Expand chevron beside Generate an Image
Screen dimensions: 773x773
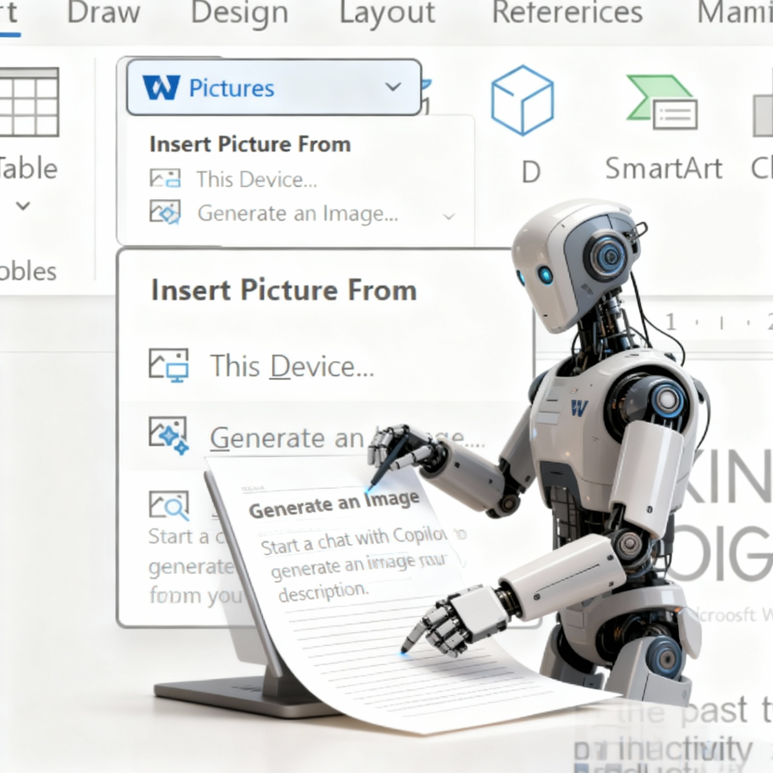coord(449,216)
